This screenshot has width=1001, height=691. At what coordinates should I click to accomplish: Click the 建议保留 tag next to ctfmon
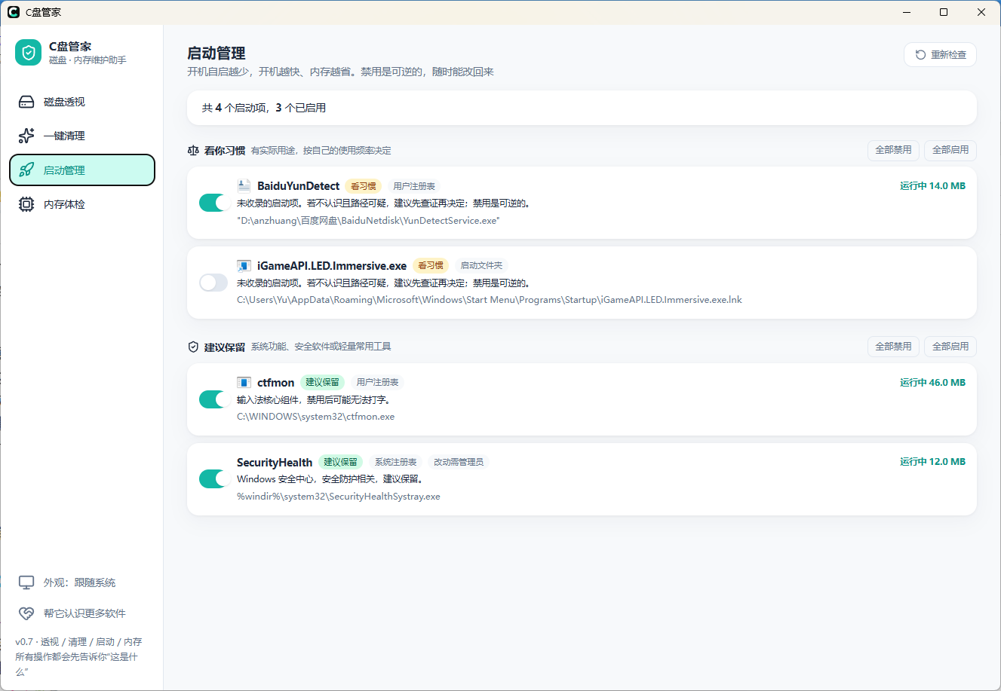(322, 382)
